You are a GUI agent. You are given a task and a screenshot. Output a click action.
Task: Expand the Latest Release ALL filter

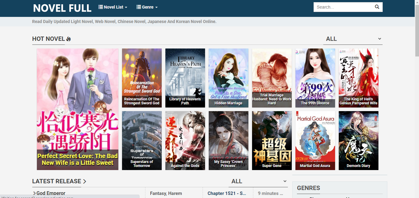[x=258, y=181]
